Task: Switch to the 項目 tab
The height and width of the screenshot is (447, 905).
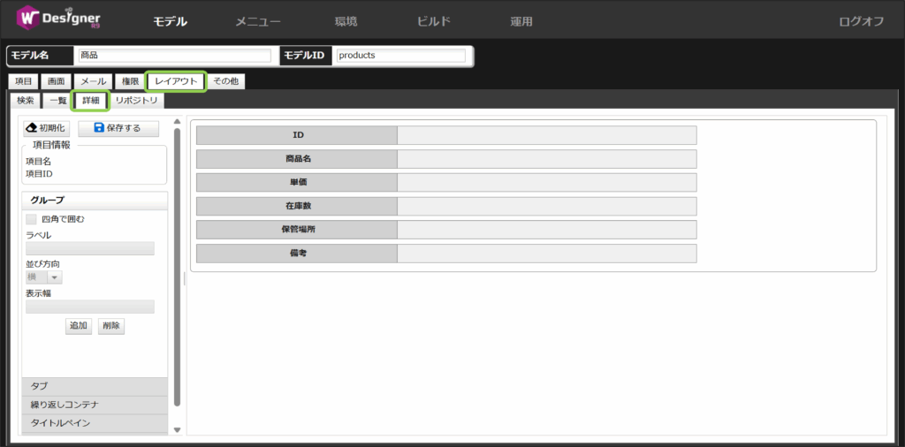Action: [24, 81]
